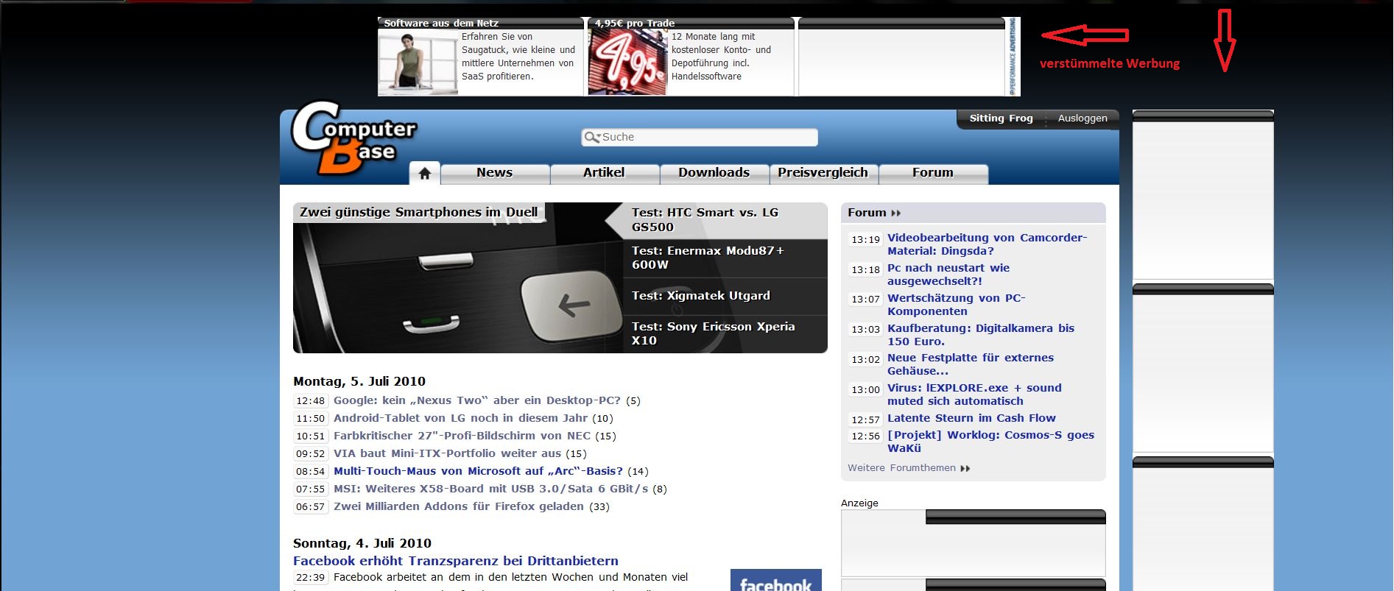This screenshot has width=1394, height=591.
Task: Click Ausloggen to log out
Action: point(1083,118)
